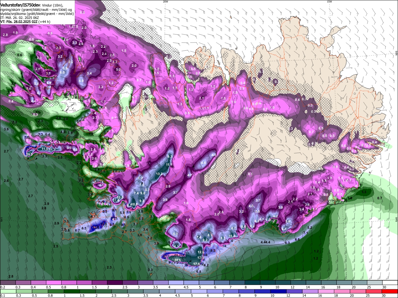Click the '20.0' value on the map

[x=29, y=154]
